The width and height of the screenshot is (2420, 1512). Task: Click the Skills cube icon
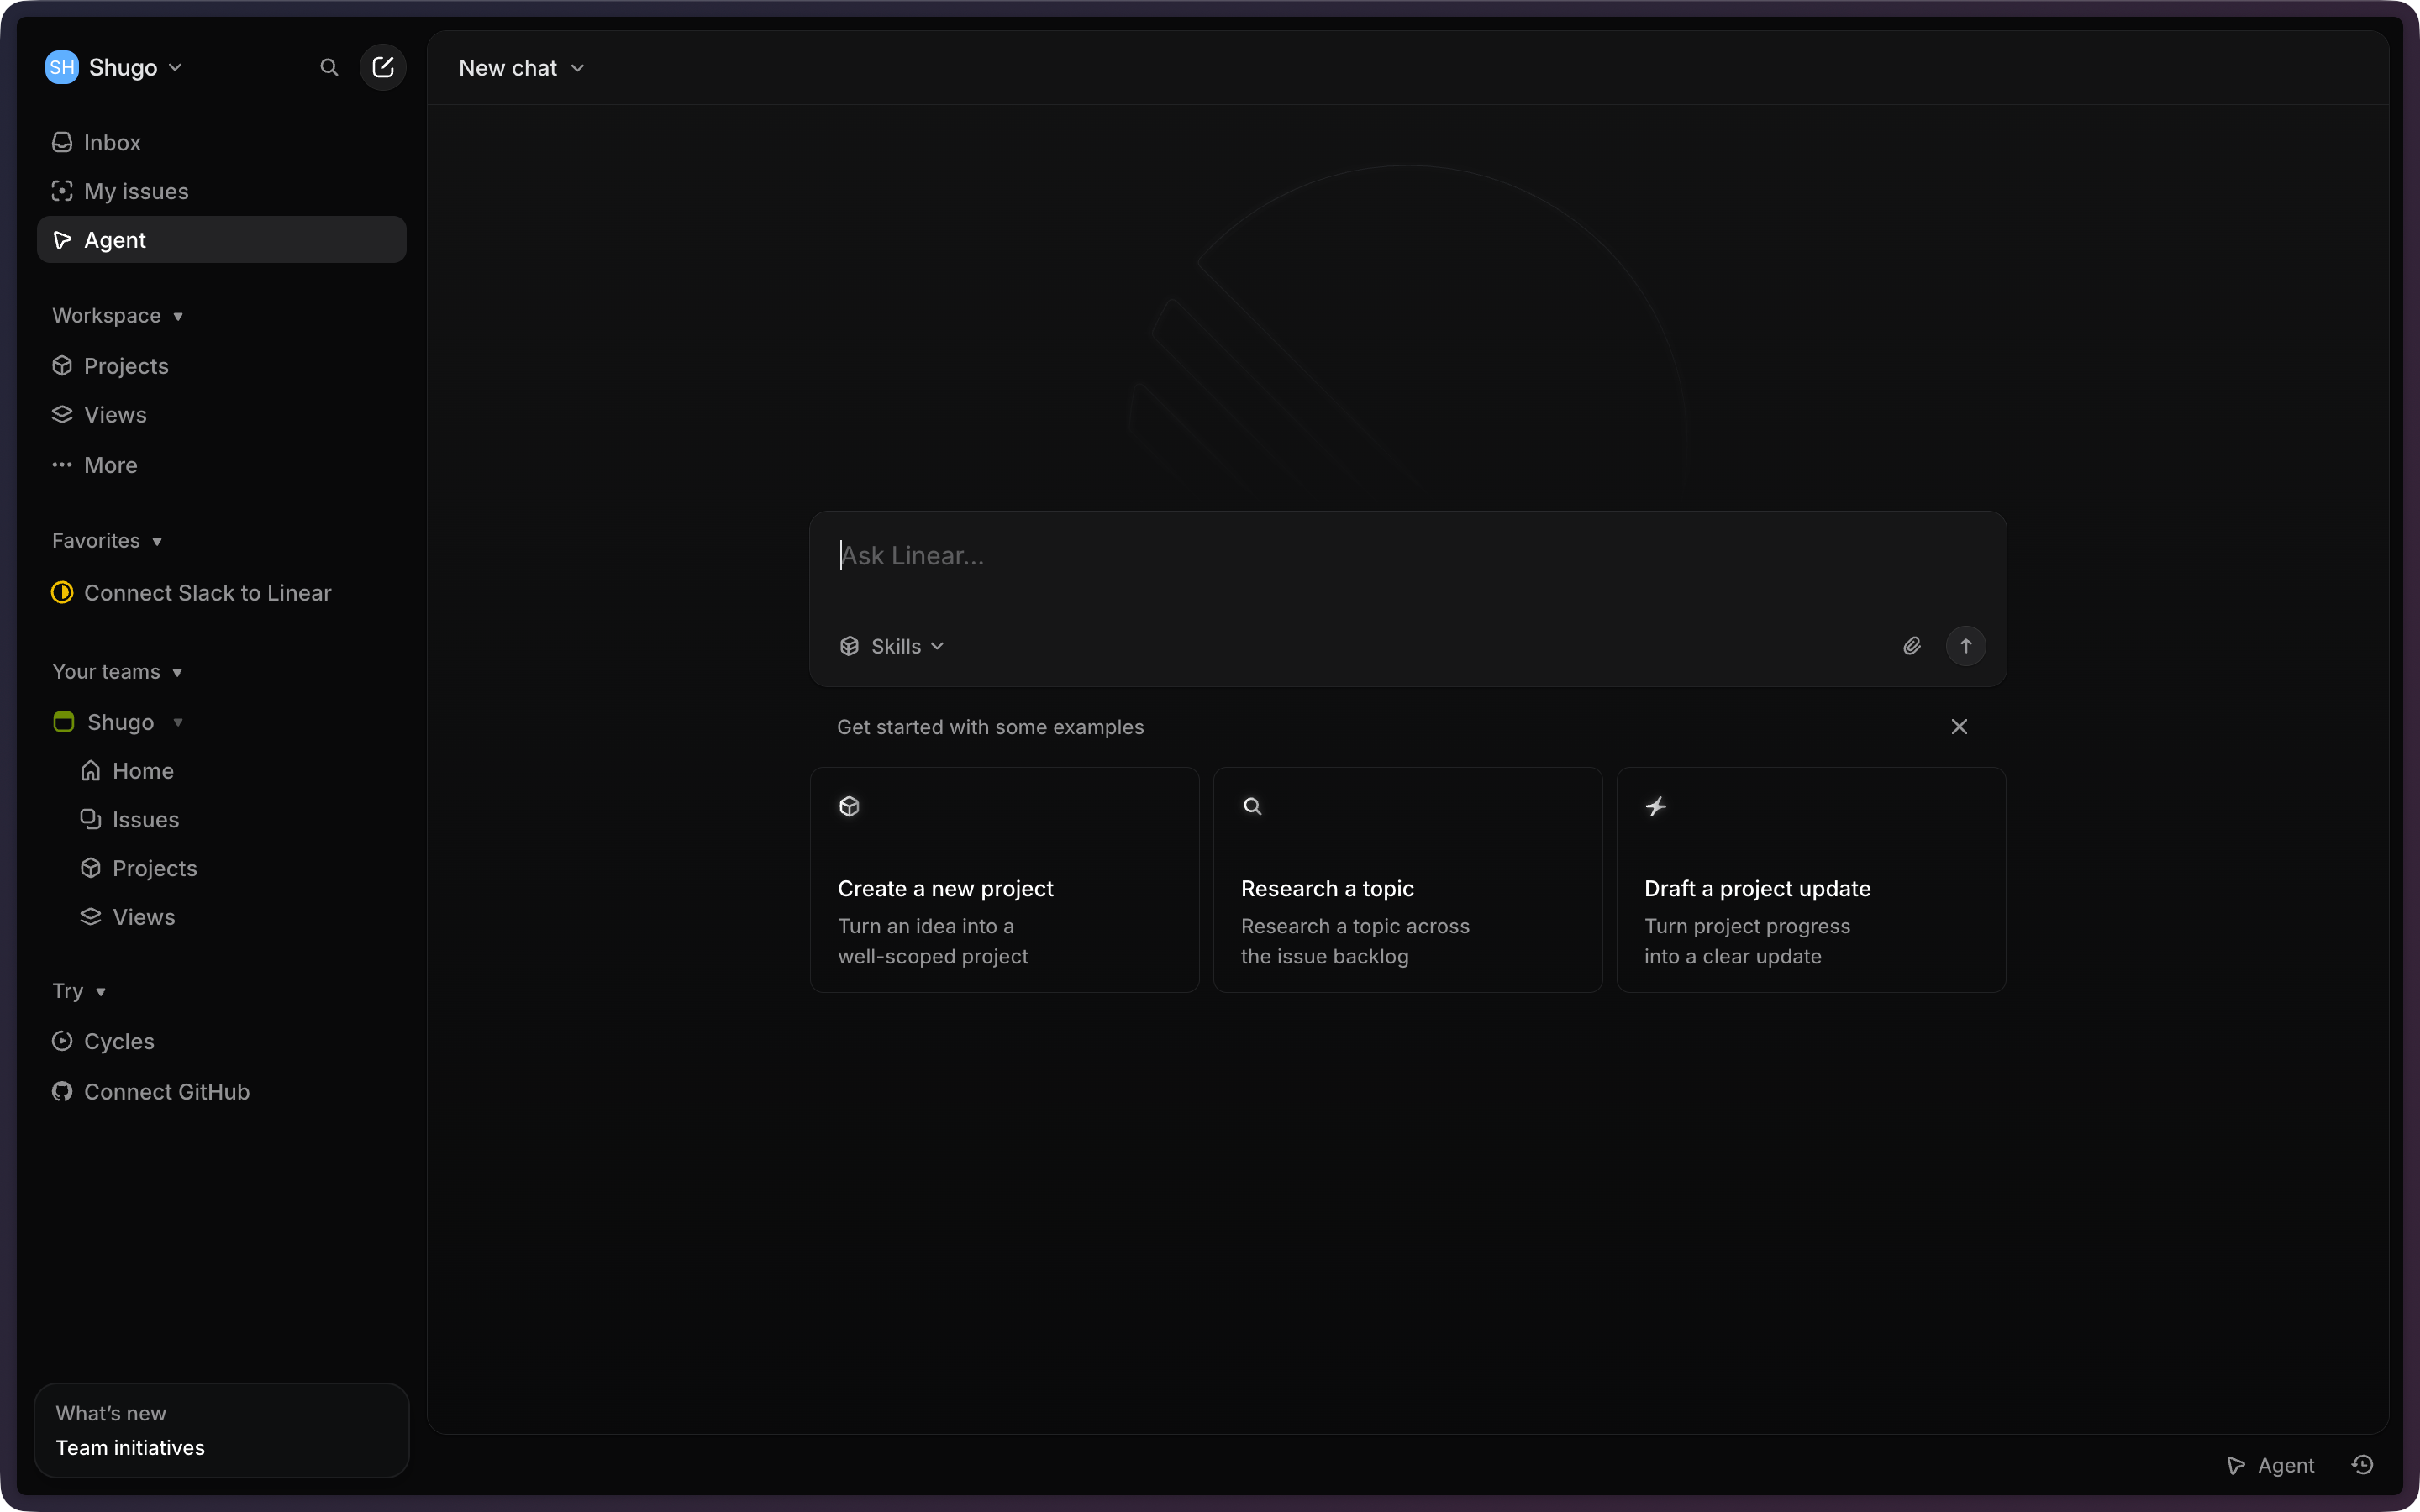click(x=849, y=646)
